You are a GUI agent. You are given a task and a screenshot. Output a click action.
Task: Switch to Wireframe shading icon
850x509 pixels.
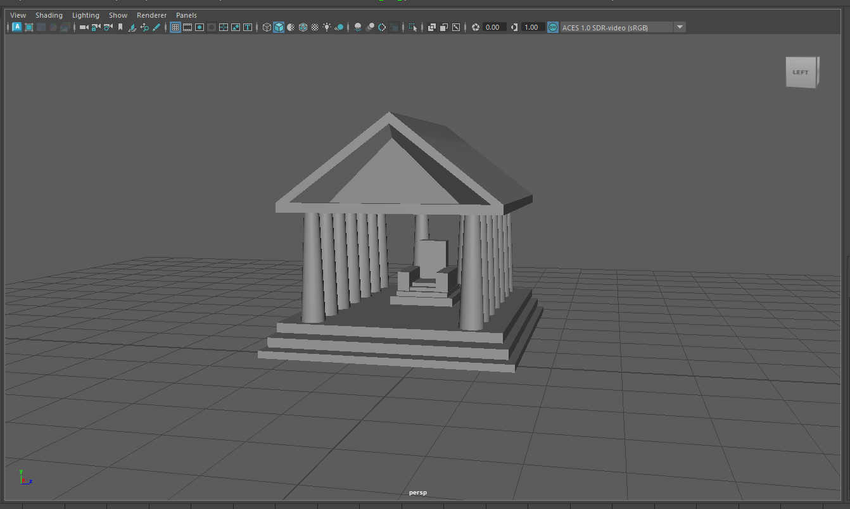pos(267,27)
